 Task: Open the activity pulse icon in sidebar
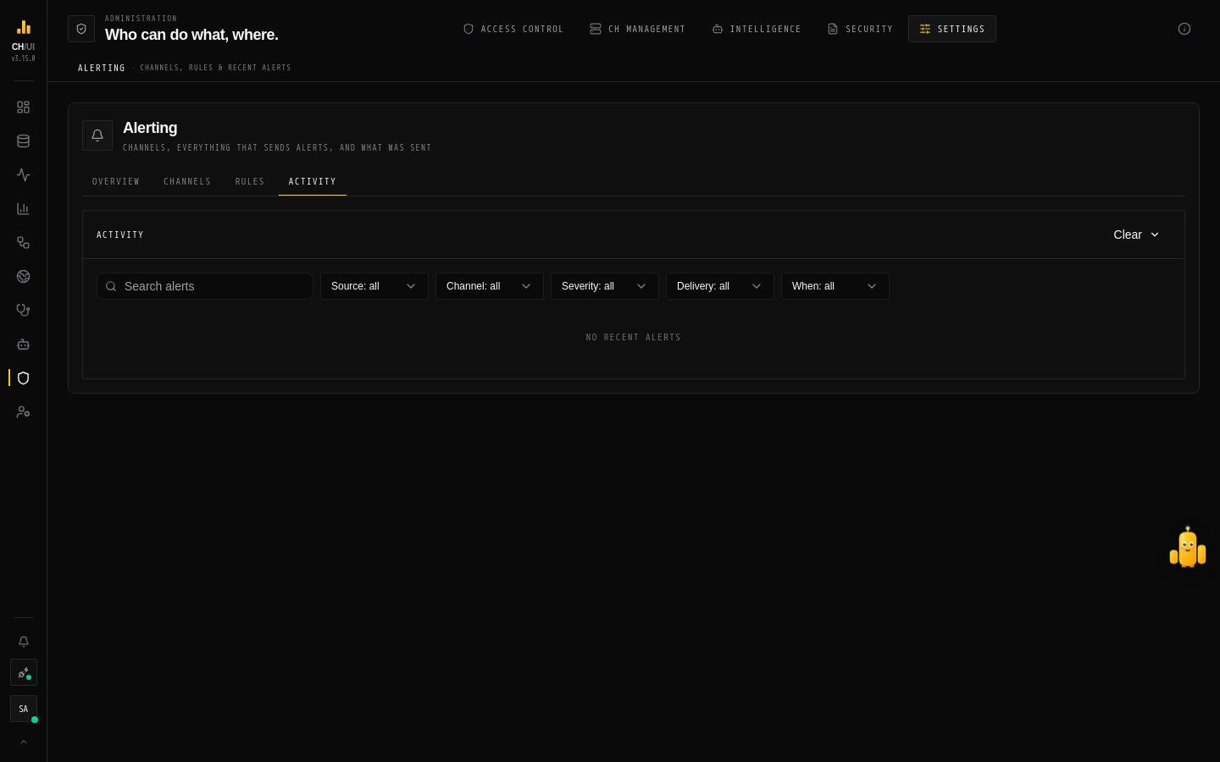(24, 175)
